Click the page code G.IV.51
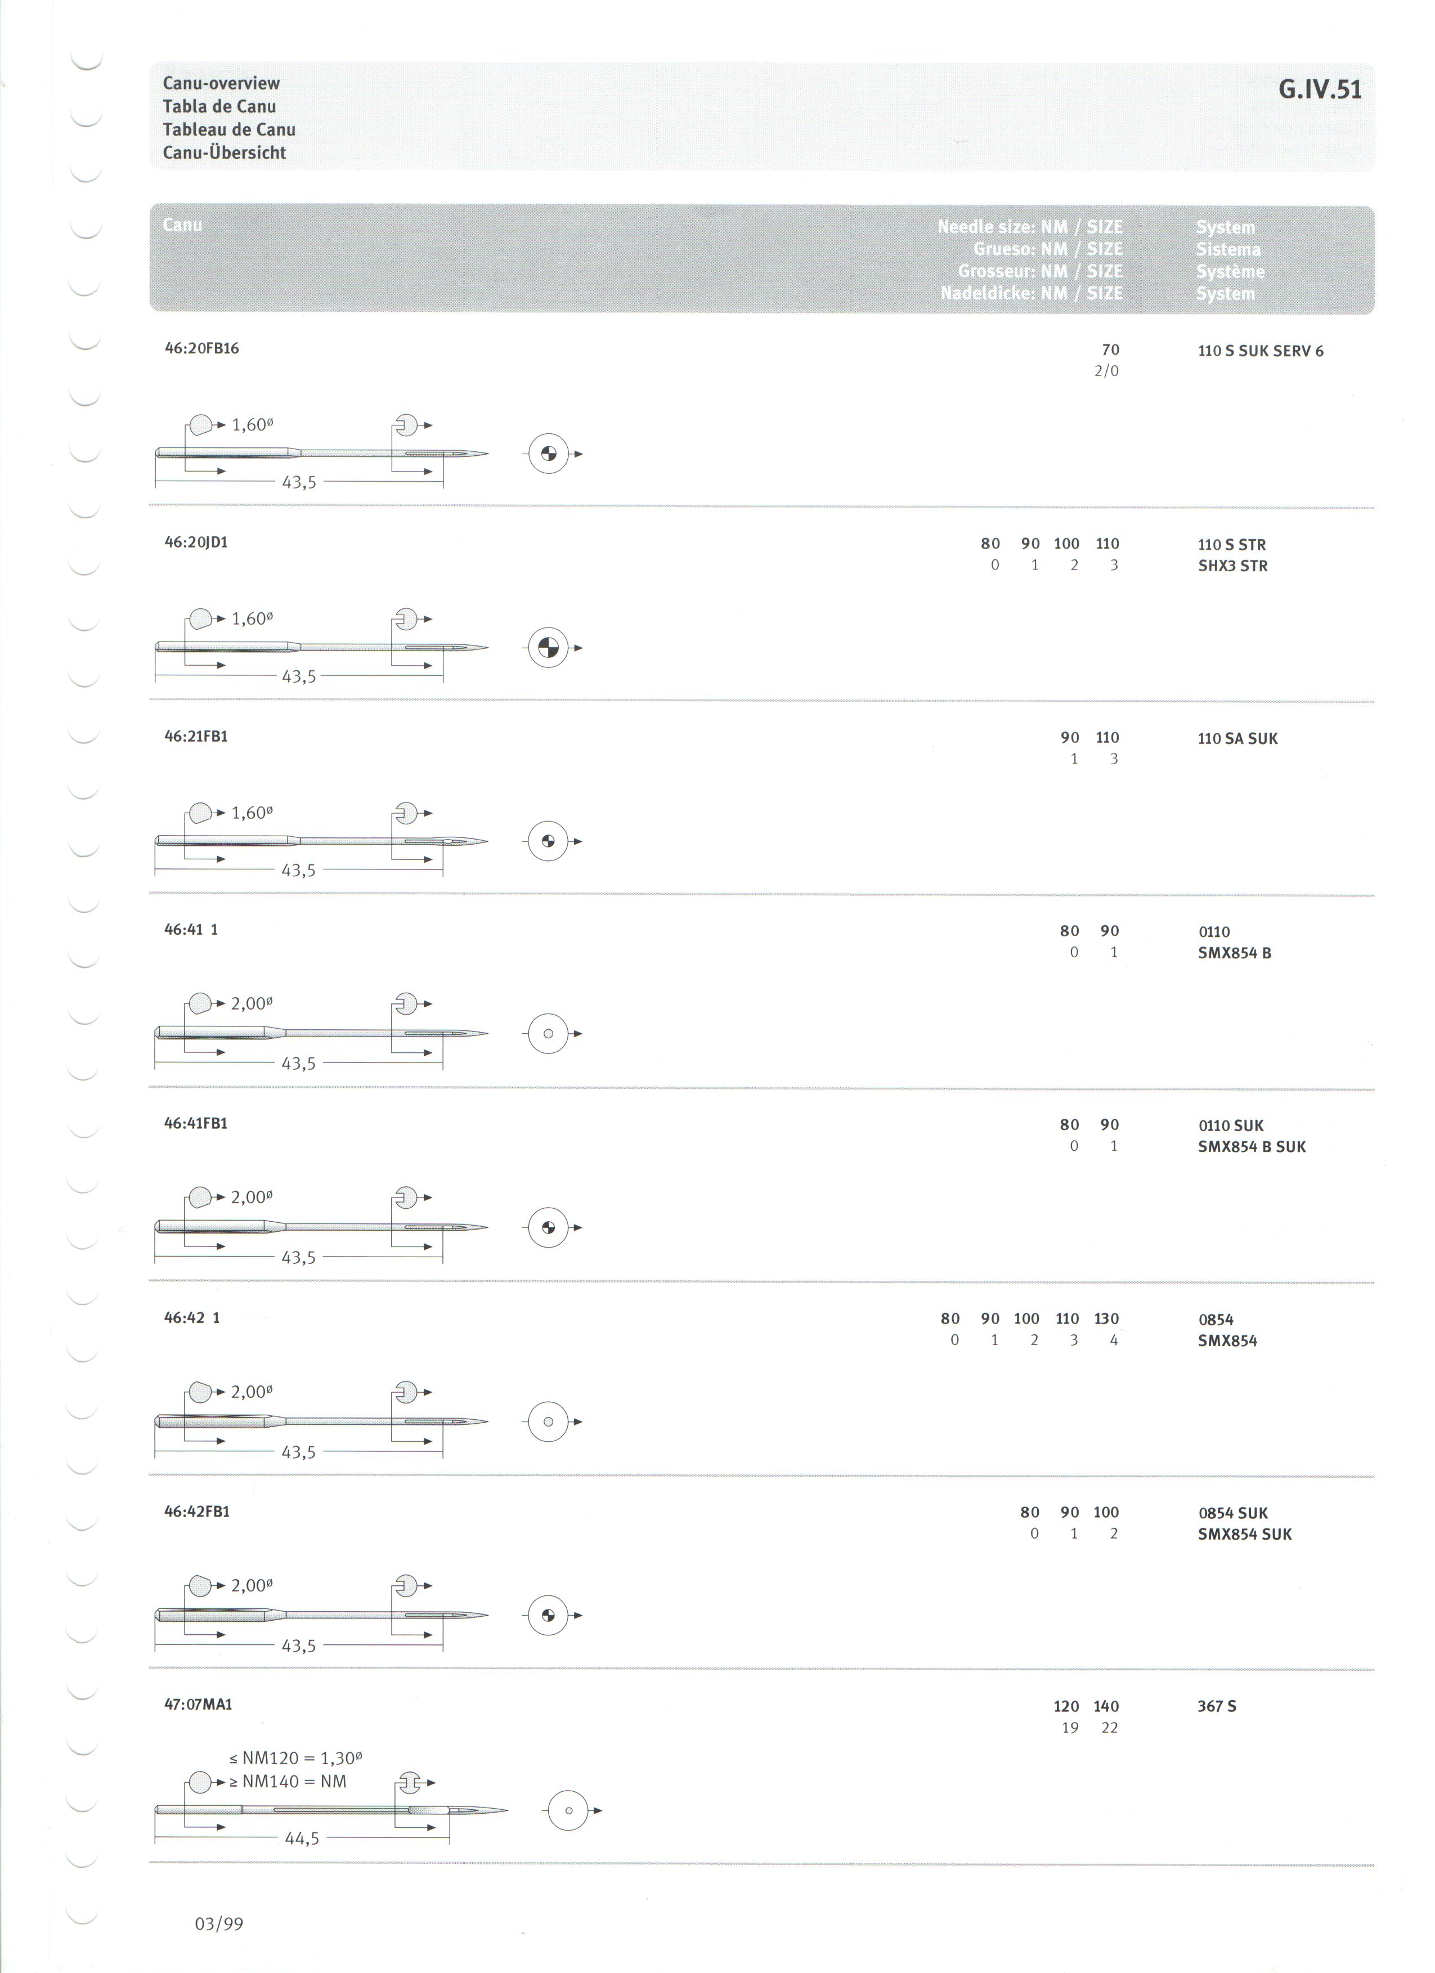Screen dimensions: 1435x1973 pyautogui.click(x=1320, y=89)
